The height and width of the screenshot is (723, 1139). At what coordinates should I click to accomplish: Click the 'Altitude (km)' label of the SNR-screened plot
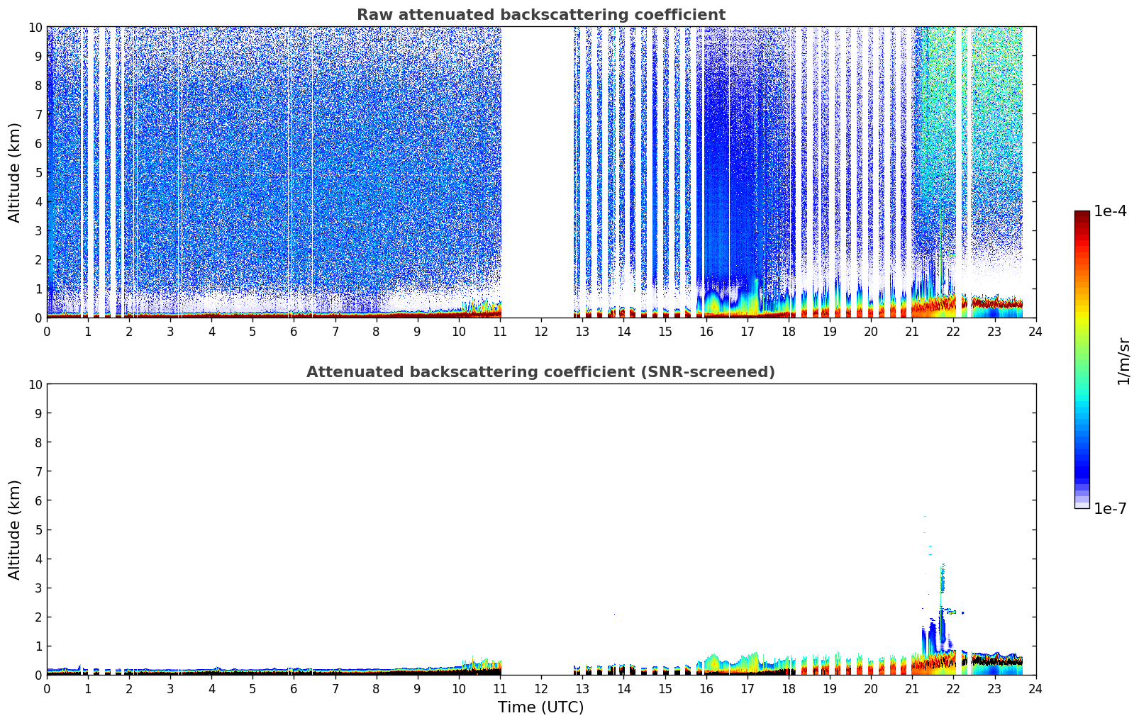15,529
